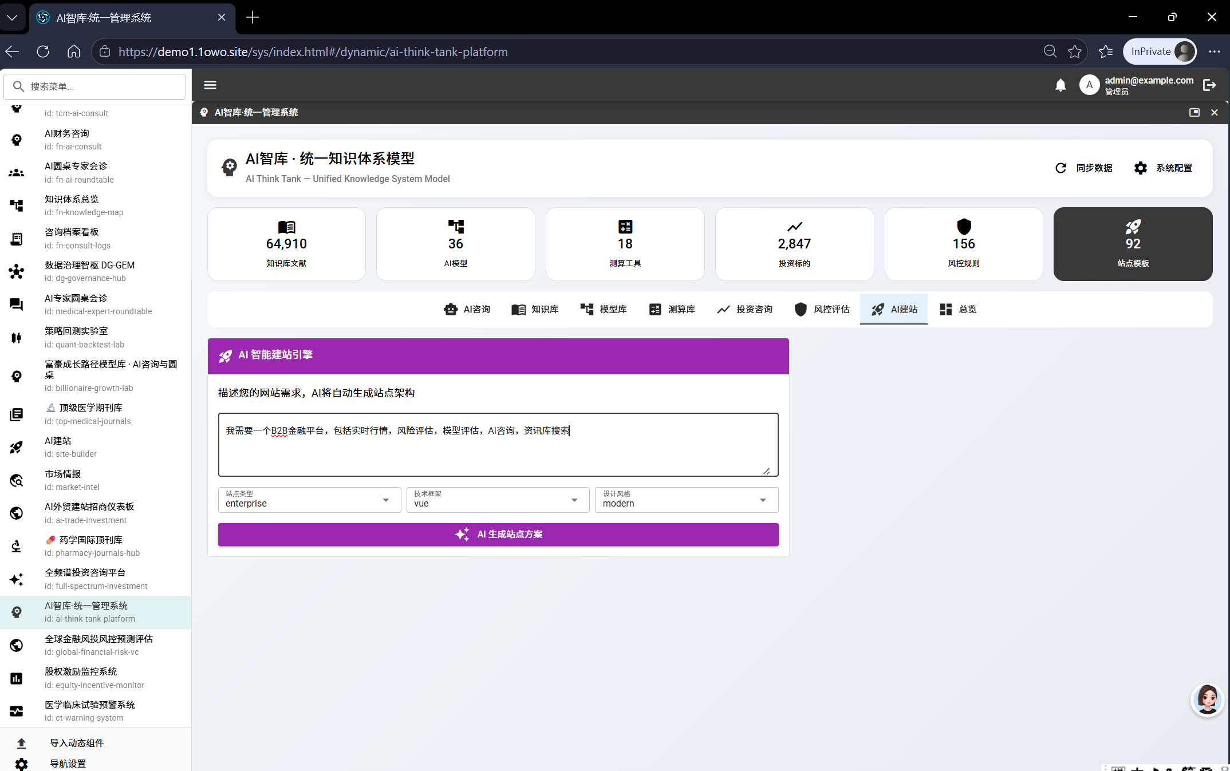Click the 策略回测实验室 candlestick icon
The height and width of the screenshot is (771, 1230).
pyautogui.click(x=17, y=338)
